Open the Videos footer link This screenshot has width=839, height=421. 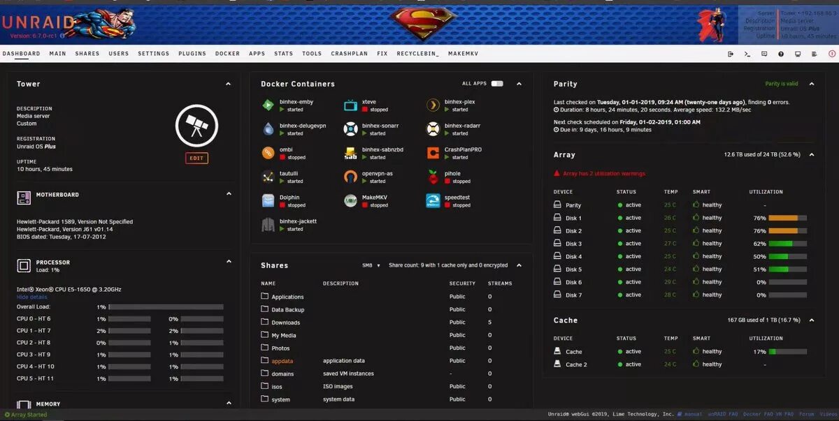[x=827, y=414]
